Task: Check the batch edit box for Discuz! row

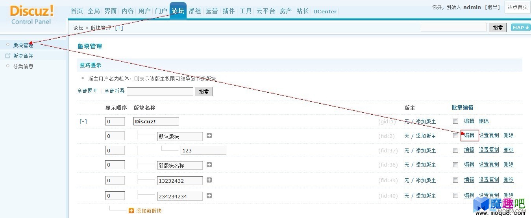Action: (455, 121)
